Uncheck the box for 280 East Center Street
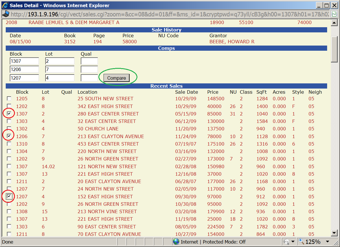 tap(9, 113)
